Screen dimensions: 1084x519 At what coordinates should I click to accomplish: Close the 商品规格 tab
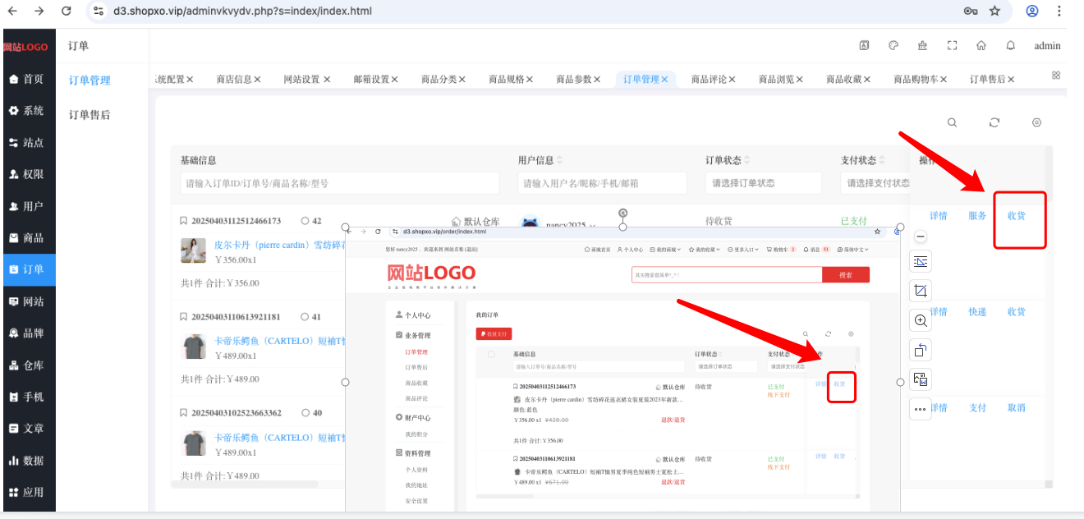click(530, 79)
